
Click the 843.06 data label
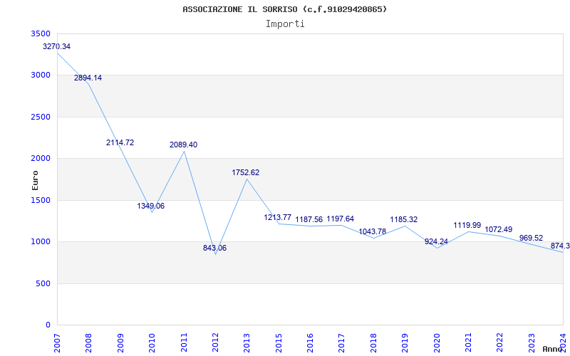pos(215,248)
